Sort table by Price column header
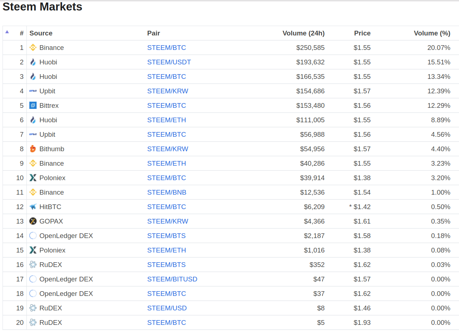The height and width of the screenshot is (331, 459). click(x=362, y=33)
